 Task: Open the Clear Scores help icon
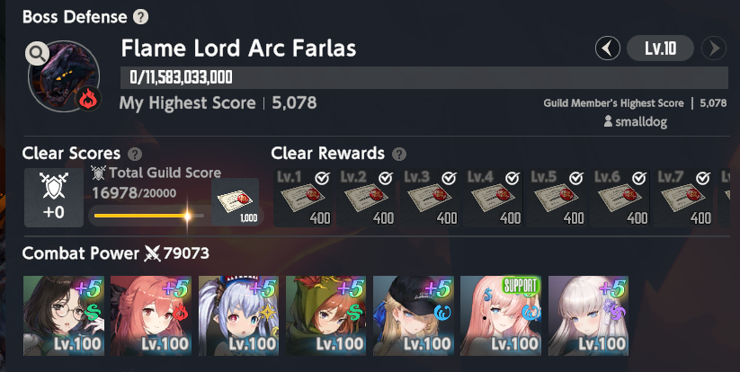coord(135,155)
